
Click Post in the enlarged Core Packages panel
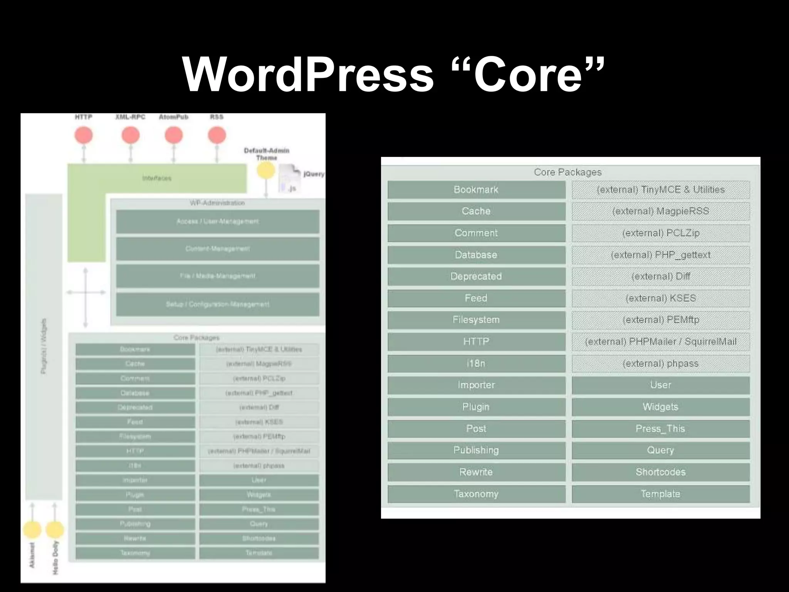(x=477, y=429)
